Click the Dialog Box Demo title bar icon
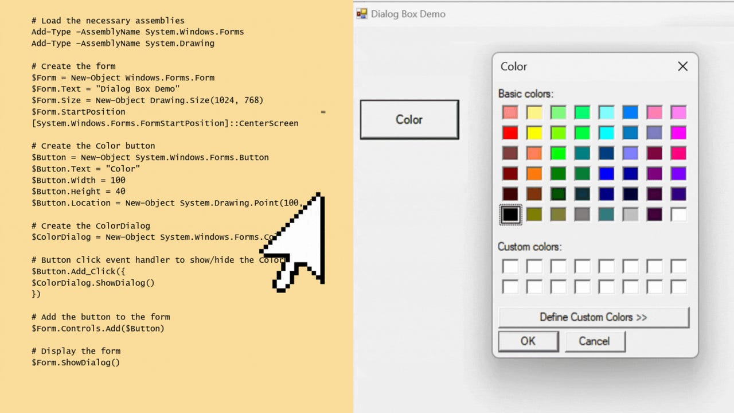This screenshot has width=734, height=413. (x=361, y=14)
